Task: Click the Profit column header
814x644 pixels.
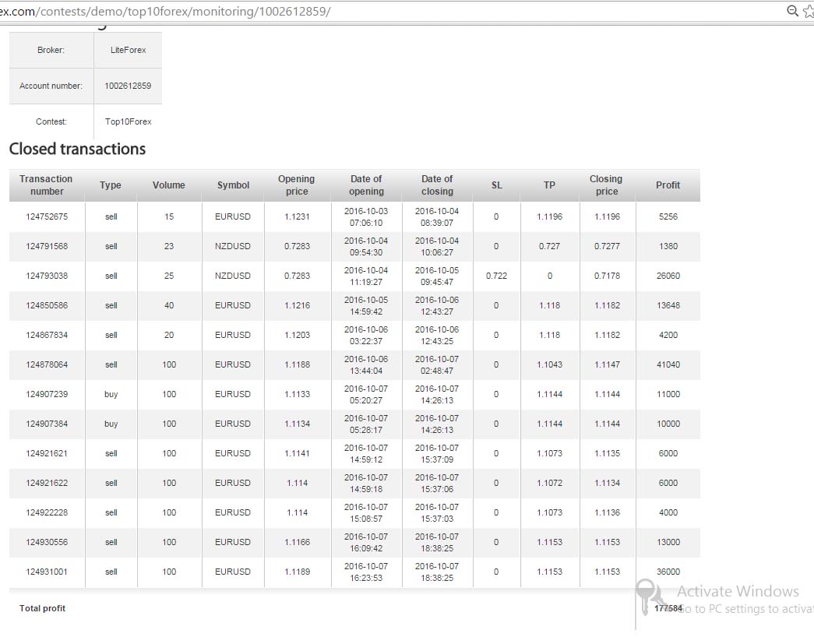Action: pyautogui.click(x=668, y=185)
